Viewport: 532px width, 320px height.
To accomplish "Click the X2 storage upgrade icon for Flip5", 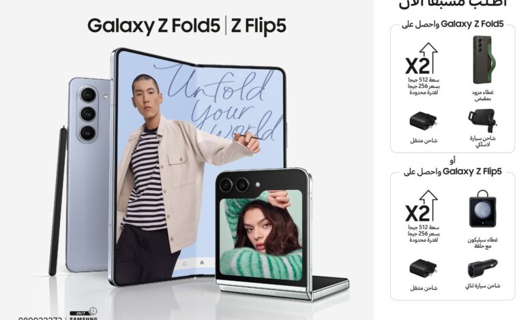I will [422, 206].
